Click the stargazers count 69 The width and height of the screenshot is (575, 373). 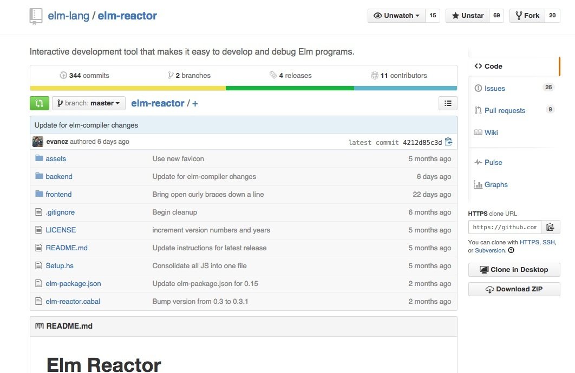pyautogui.click(x=496, y=15)
